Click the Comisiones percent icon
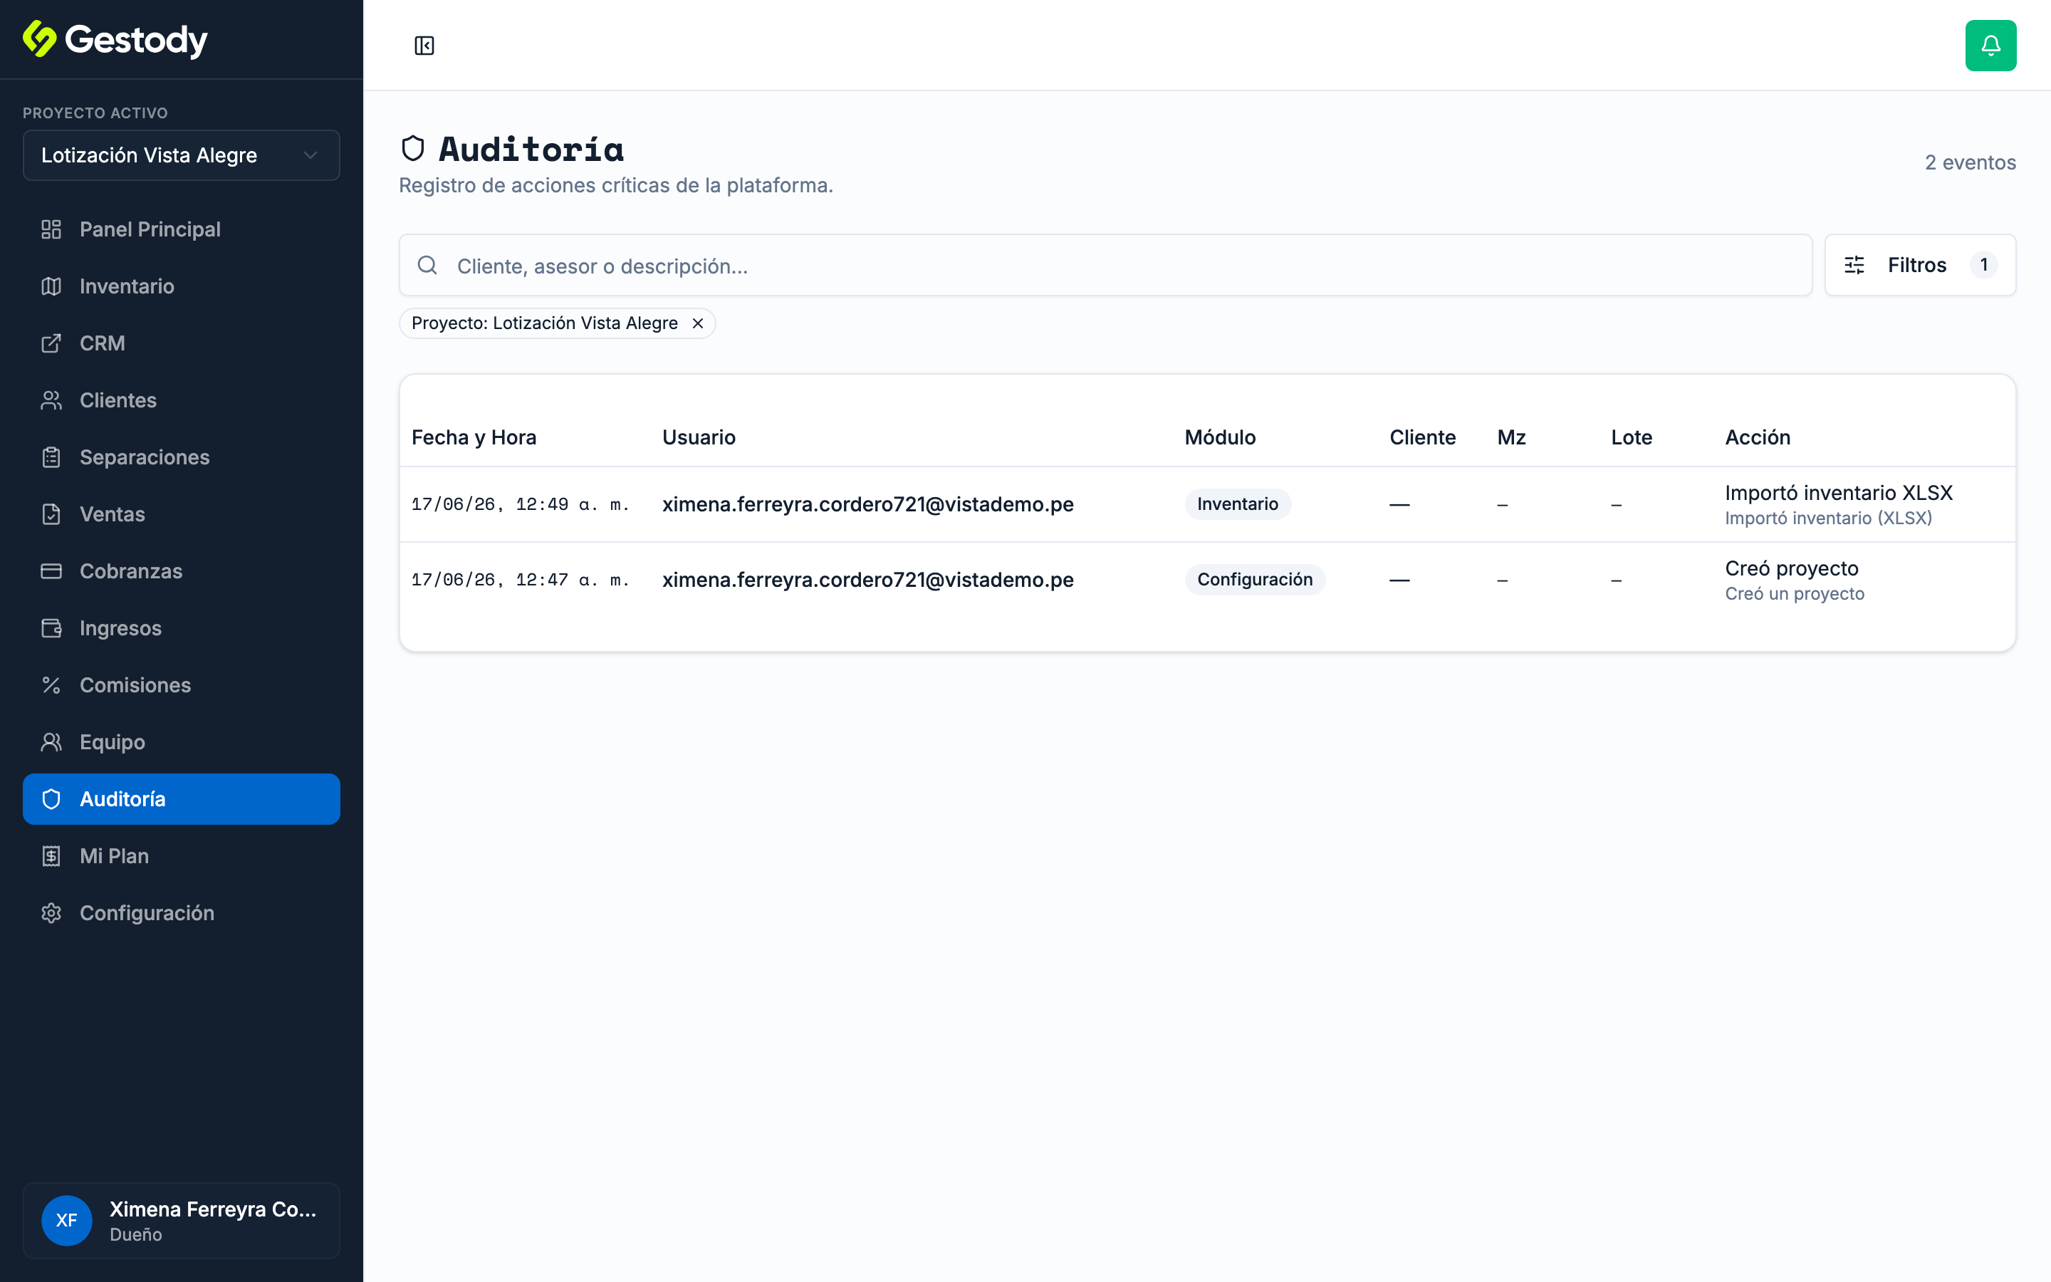2051x1282 pixels. click(51, 685)
